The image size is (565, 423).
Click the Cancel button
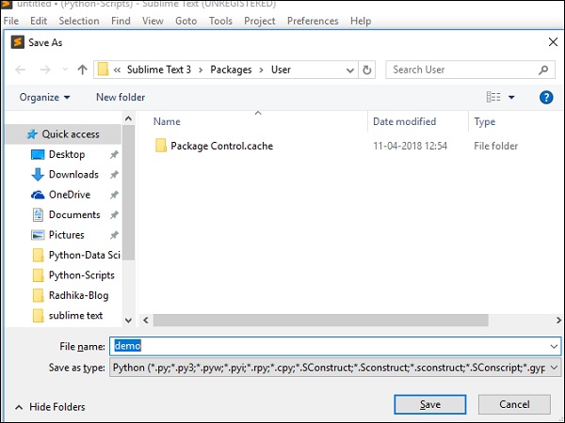coord(514,404)
